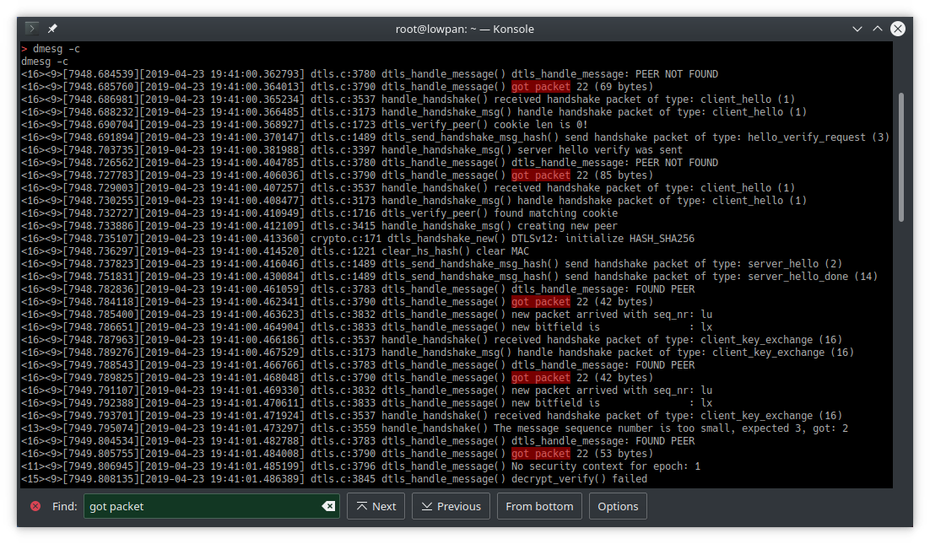Click the 'expected 3, got: 2' text
The width and height of the screenshot is (930, 544).
795,428
